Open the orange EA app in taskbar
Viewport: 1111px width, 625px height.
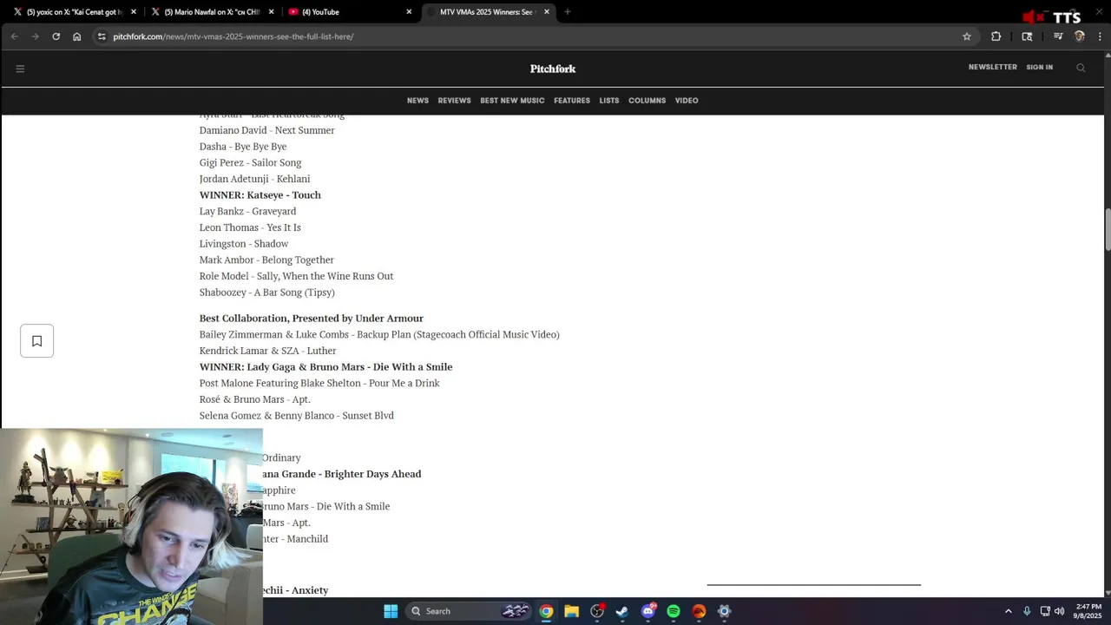point(699,611)
